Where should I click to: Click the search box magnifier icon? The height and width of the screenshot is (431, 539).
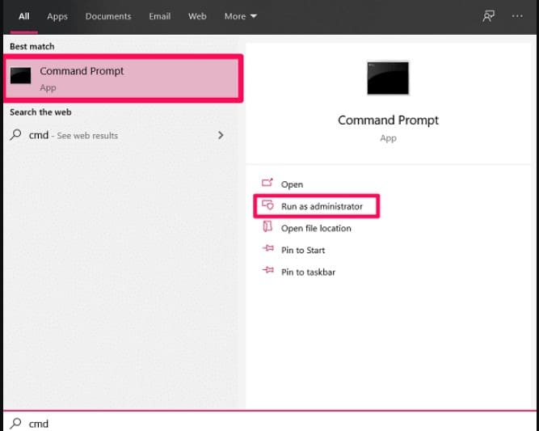point(15,423)
